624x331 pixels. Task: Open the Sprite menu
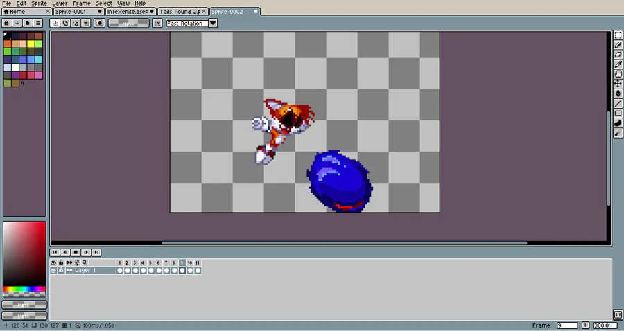tap(39, 3)
